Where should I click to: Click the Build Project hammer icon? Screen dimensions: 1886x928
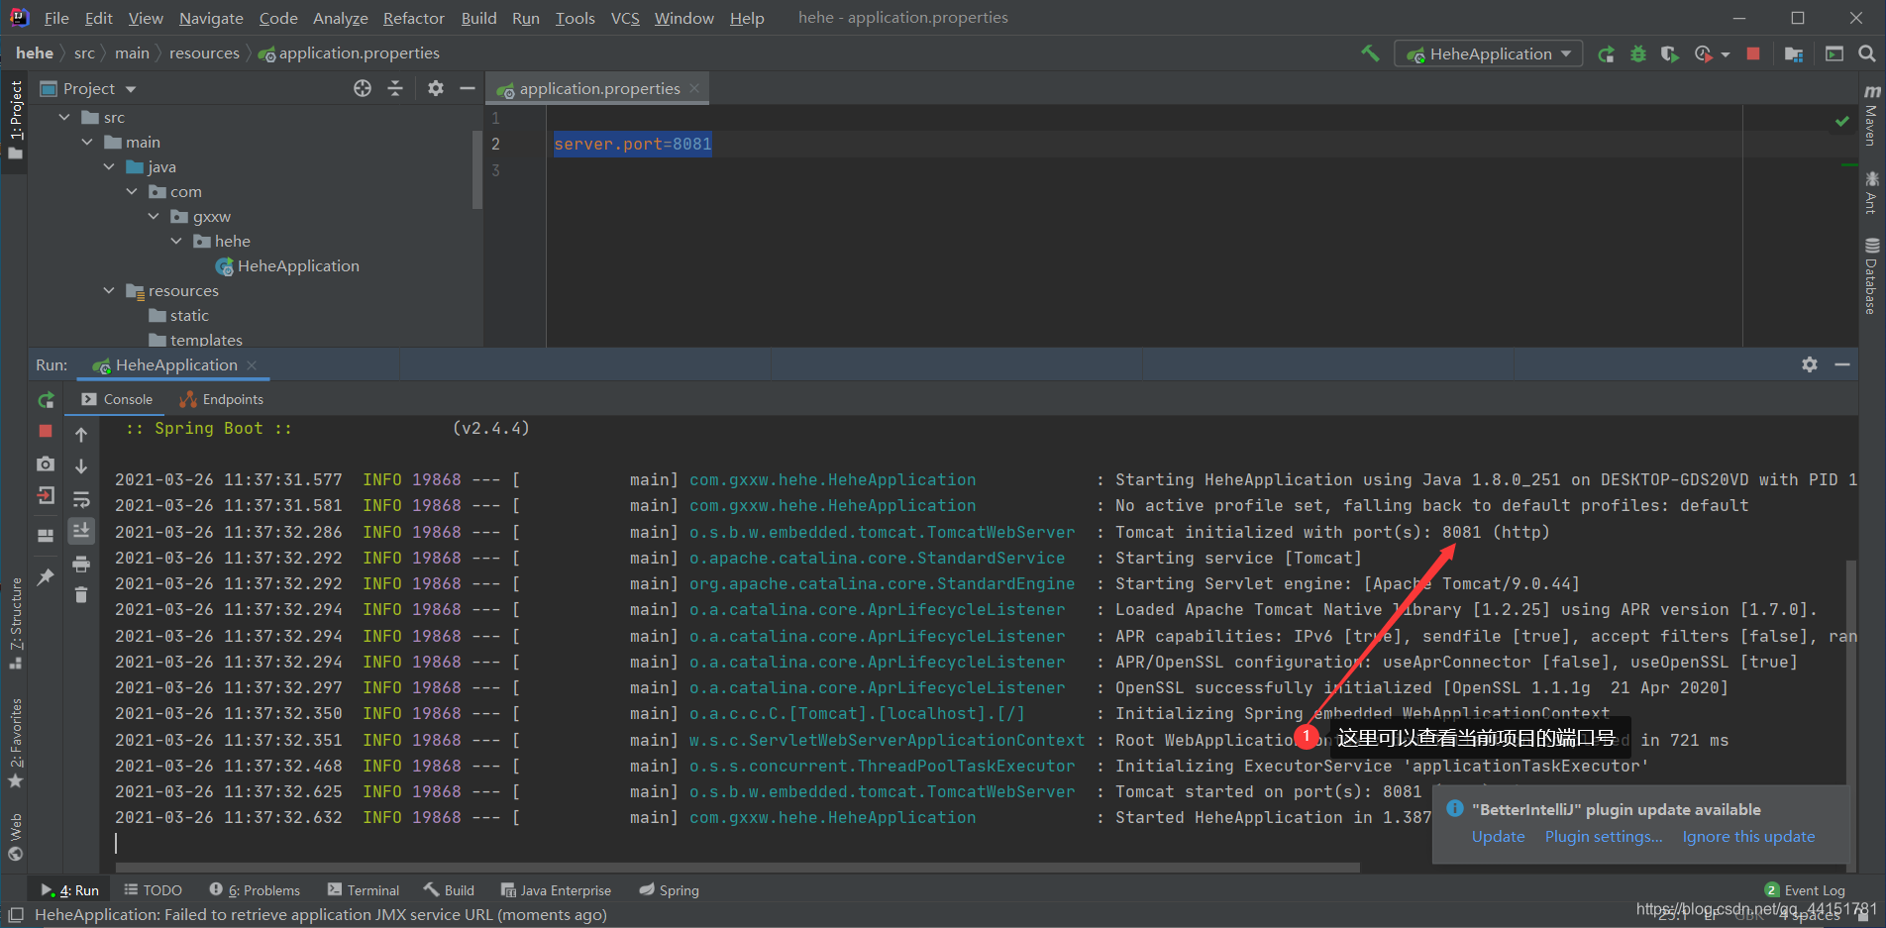click(x=1370, y=53)
